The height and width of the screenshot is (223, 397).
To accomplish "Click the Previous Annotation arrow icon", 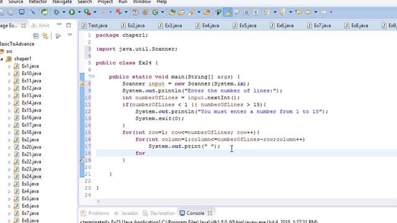I will point(283,12).
